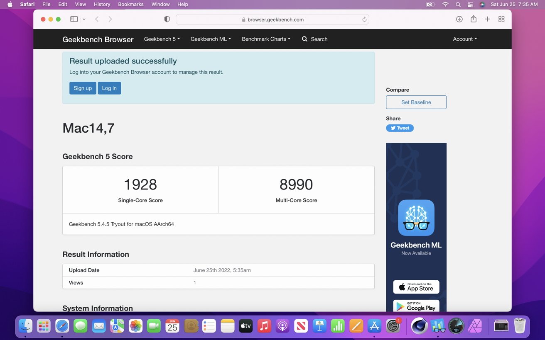
Task: Open System Preferences from the Dock
Action: (x=393, y=326)
